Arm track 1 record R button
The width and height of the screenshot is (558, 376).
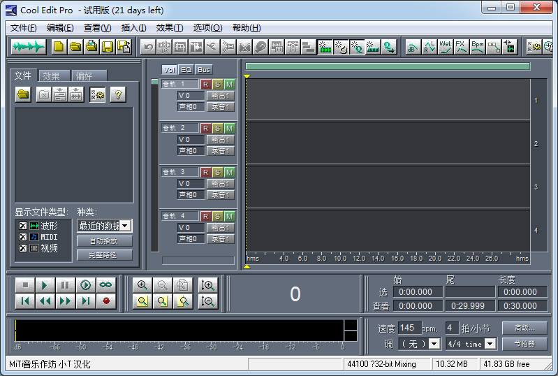pyautogui.click(x=205, y=85)
